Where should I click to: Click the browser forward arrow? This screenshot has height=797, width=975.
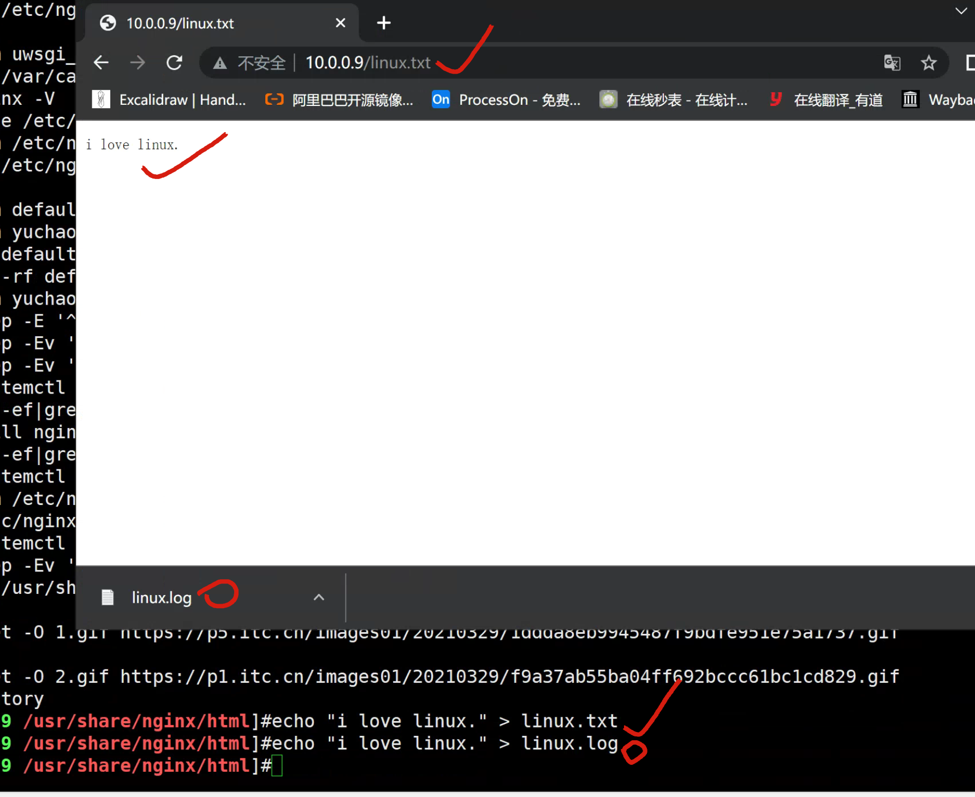pos(138,63)
